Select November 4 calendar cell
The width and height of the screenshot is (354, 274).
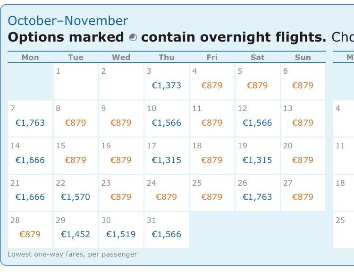[x=344, y=119]
